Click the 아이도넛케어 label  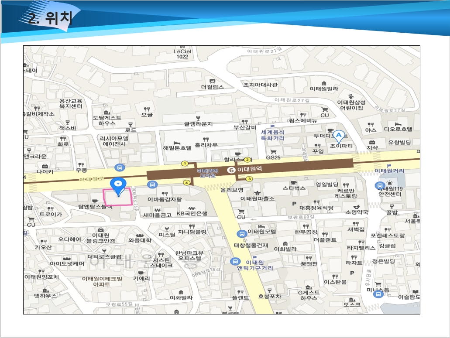(x=67, y=264)
